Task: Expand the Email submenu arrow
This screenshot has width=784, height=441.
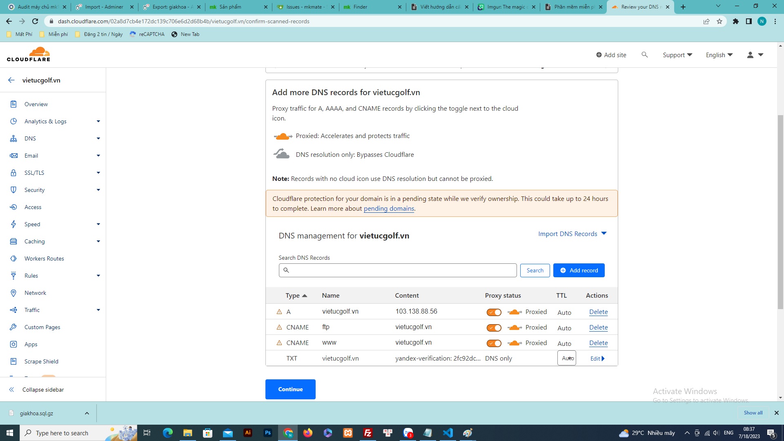Action: pyautogui.click(x=98, y=156)
